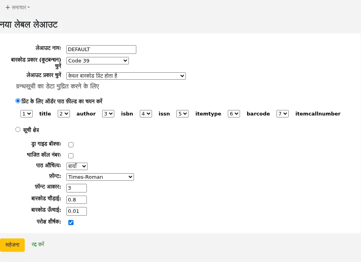The width and height of the screenshot is (361, 262).
Task: Click the title field label
Action: click(45, 114)
